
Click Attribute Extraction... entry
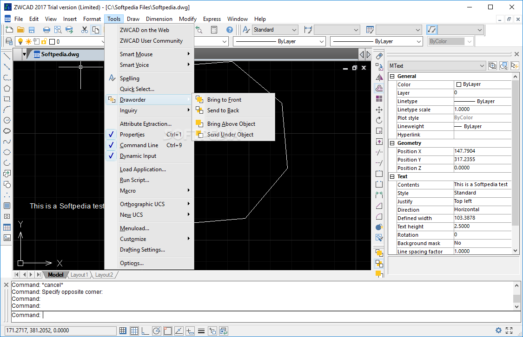pos(149,124)
